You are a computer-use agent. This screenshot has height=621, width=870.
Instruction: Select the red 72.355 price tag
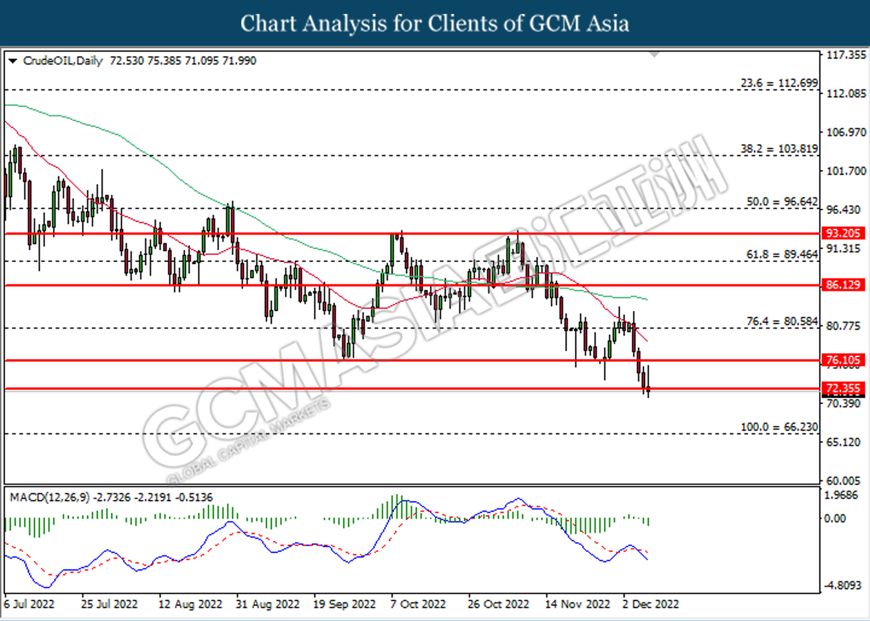(843, 388)
